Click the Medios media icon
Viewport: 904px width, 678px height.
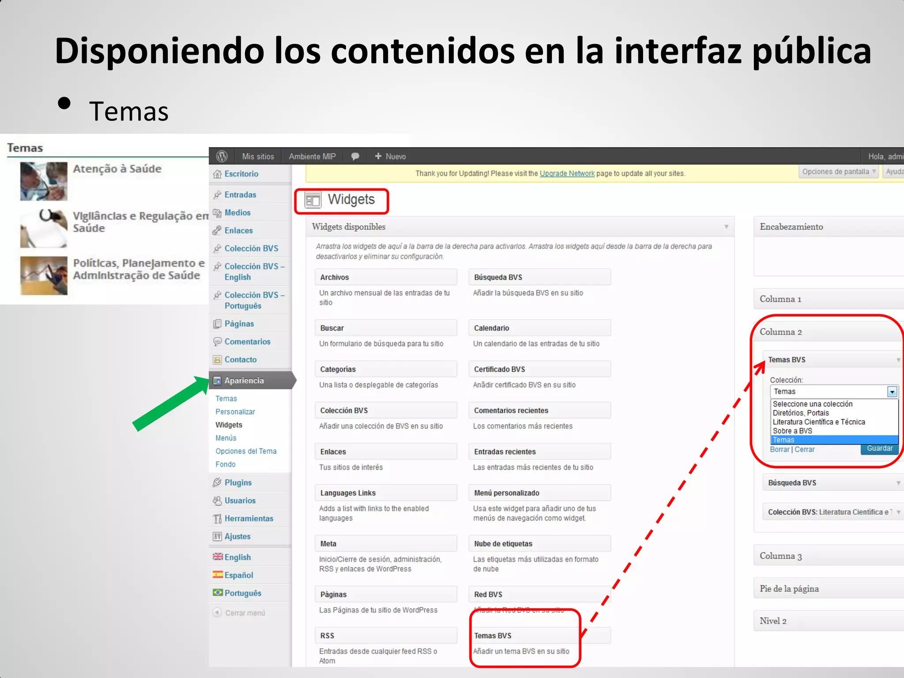point(217,213)
